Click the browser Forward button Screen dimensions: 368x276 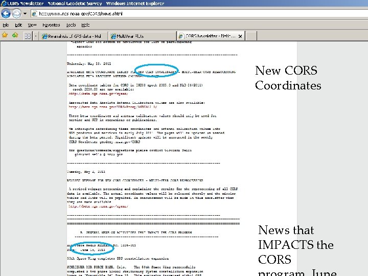(x=16, y=13)
